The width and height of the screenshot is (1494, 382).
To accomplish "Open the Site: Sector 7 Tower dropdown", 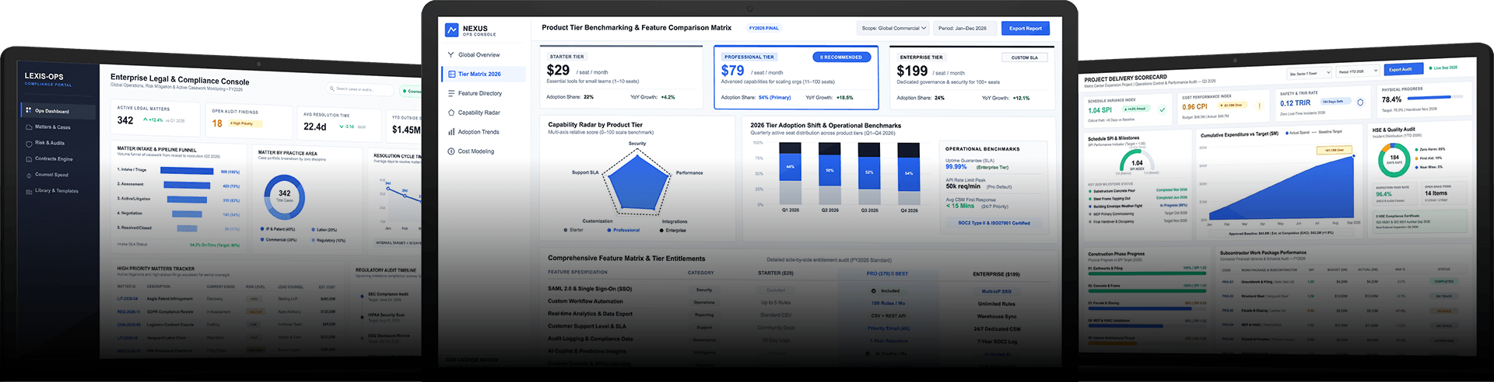I will tap(1310, 73).
